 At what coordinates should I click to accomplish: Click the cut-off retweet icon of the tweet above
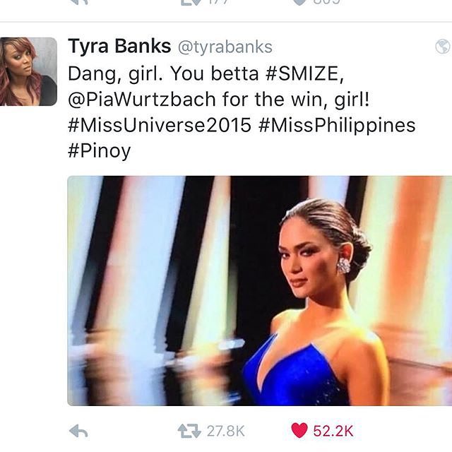click(190, 3)
